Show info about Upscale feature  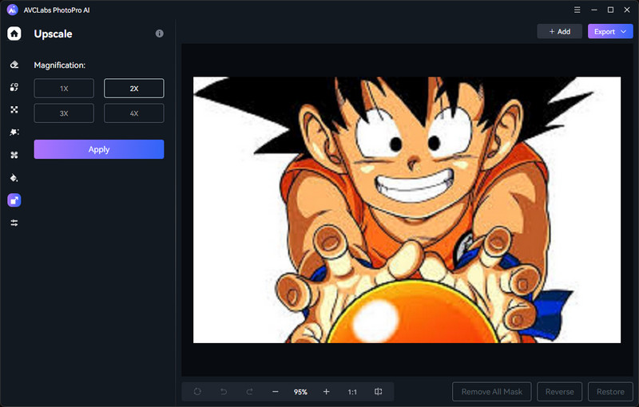(x=159, y=34)
